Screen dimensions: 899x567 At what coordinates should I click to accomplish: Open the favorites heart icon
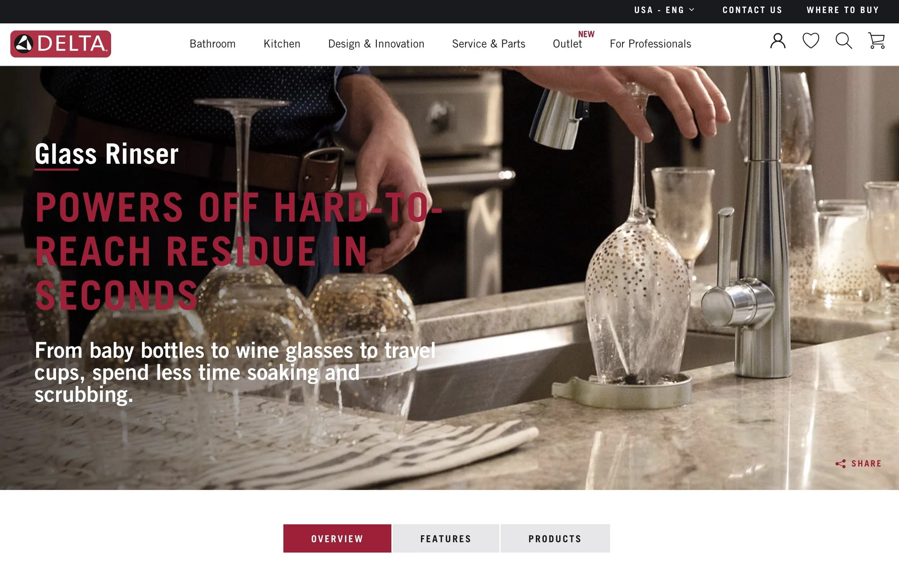coord(811,41)
